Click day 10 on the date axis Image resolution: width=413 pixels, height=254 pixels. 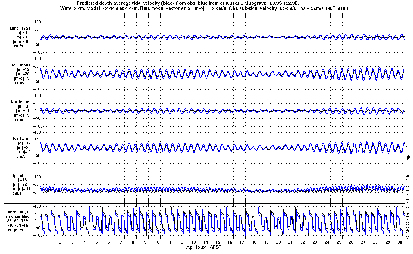pos(157,242)
